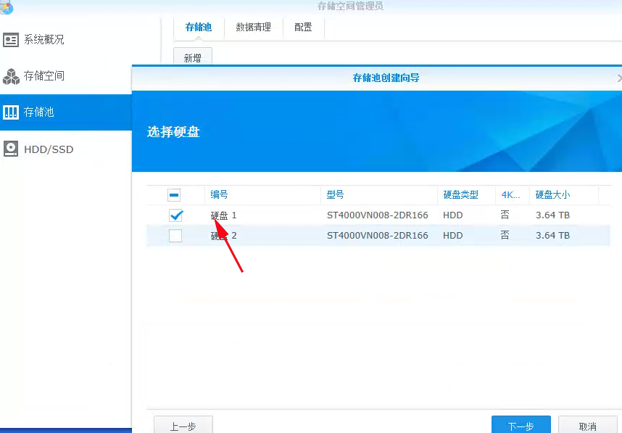Close the 存储池创建向导 dialog
Viewport: 622px width, 433px height.
(619, 78)
